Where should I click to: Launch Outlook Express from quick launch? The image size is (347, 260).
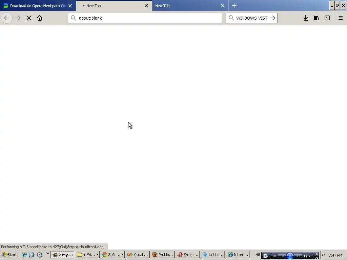pos(32,255)
